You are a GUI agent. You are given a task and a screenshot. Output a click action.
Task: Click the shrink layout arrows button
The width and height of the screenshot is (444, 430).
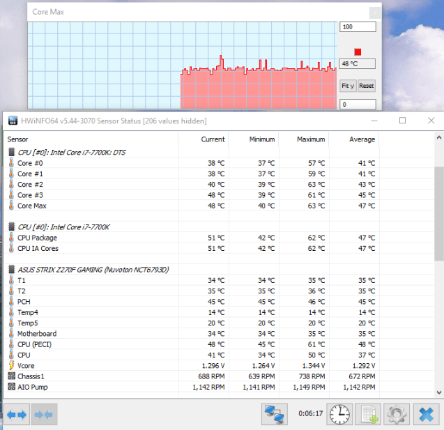[44, 415]
